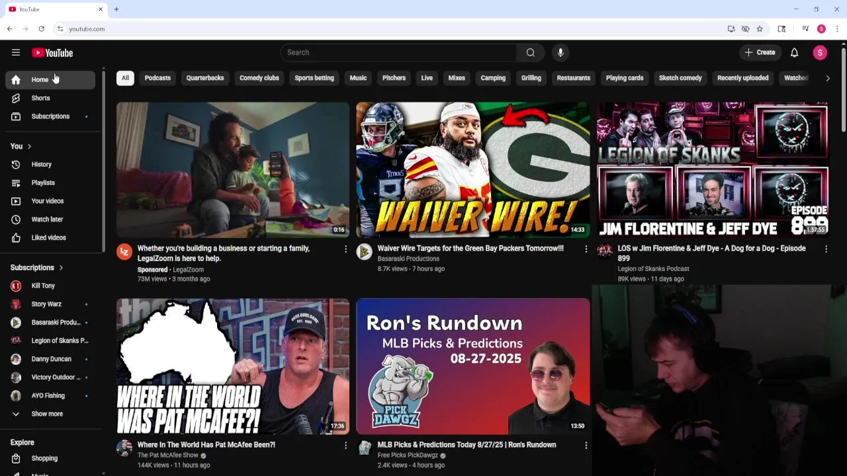847x476 pixels.
Task: Reload page in browser toolbar
Action: (x=41, y=29)
